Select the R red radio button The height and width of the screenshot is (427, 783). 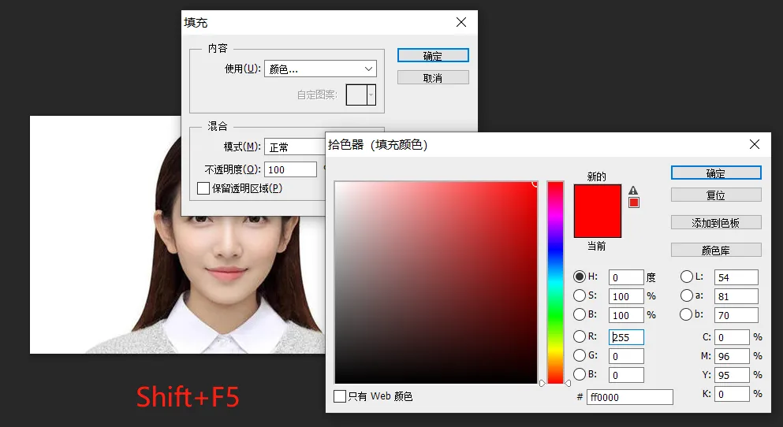pos(580,336)
